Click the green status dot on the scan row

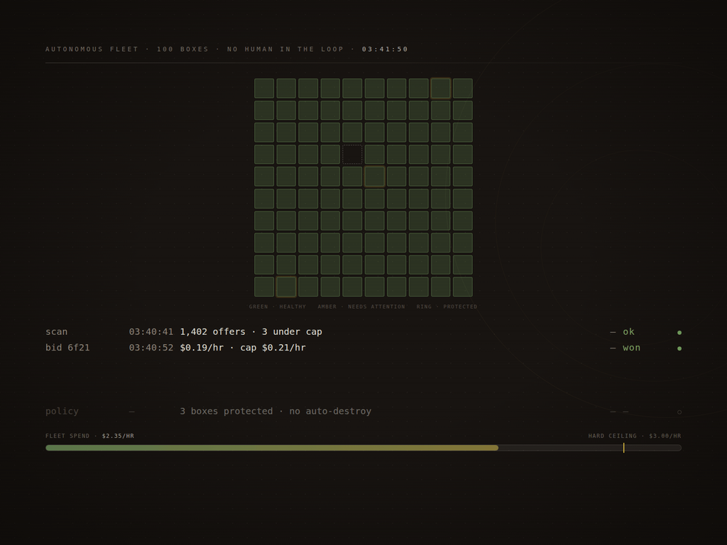tap(679, 332)
